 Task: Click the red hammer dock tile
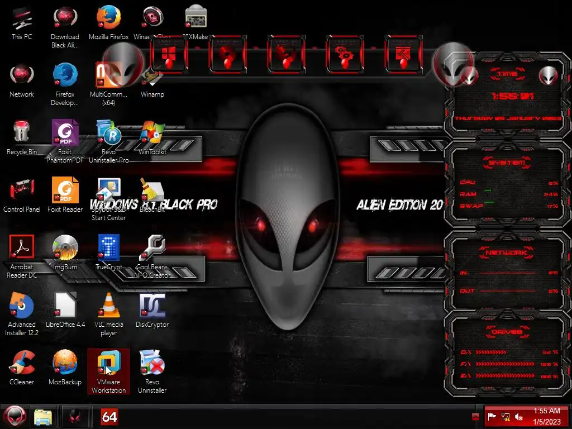tap(403, 55)
